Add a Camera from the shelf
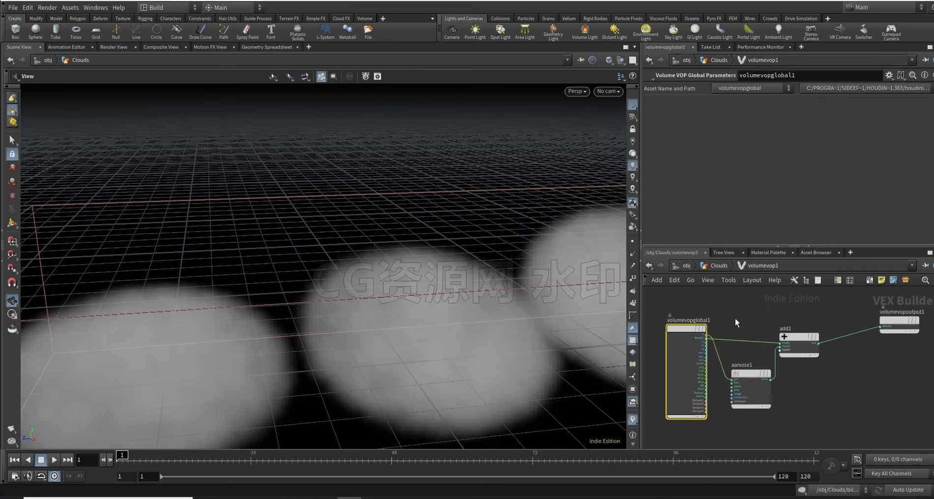Screen dimensions: 934x499 (451, 32)
